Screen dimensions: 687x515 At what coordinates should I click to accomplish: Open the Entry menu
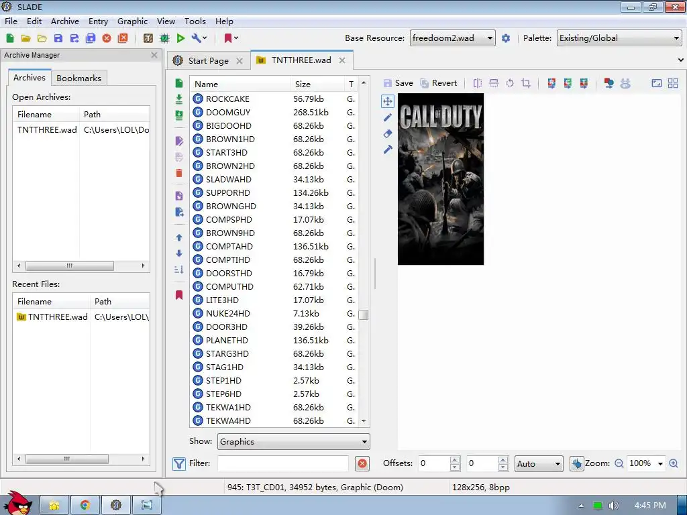pos(98,21)
